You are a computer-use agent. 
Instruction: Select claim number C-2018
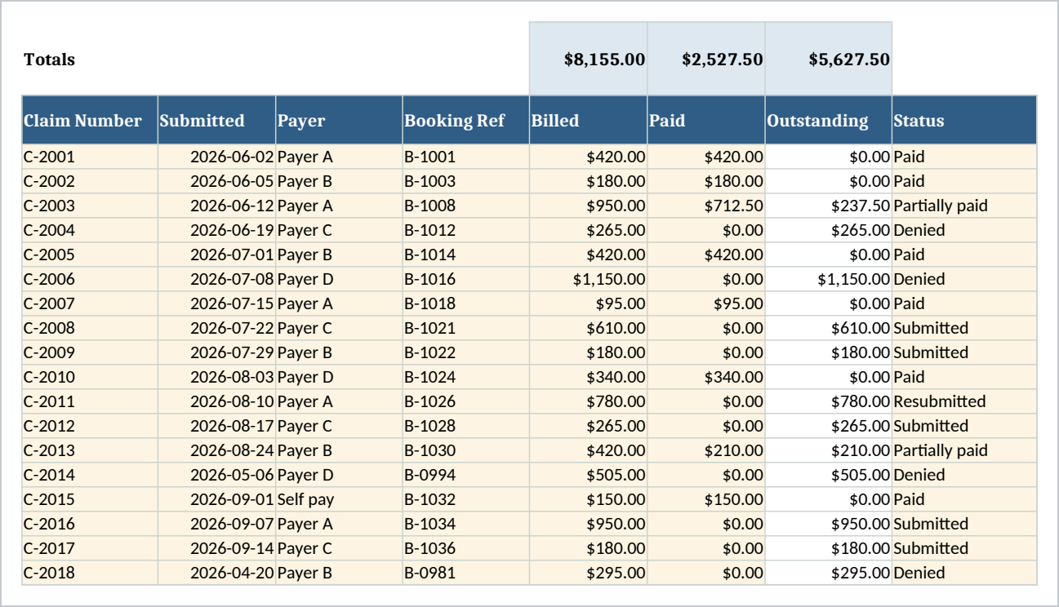tap(90, 573)
